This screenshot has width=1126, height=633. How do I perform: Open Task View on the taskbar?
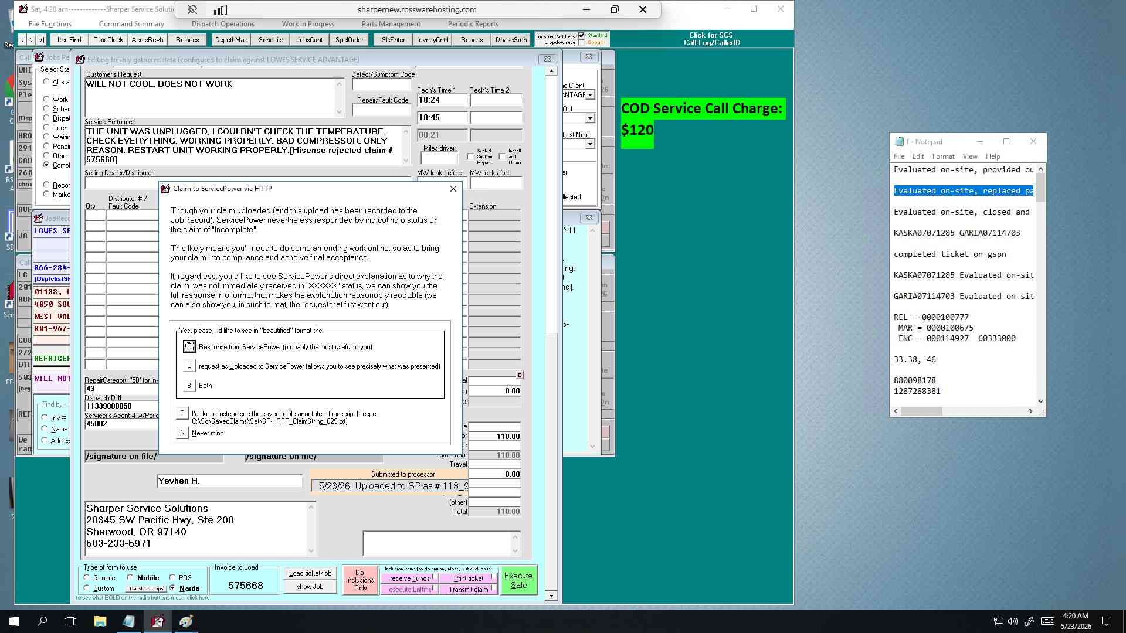coord(70,621)
